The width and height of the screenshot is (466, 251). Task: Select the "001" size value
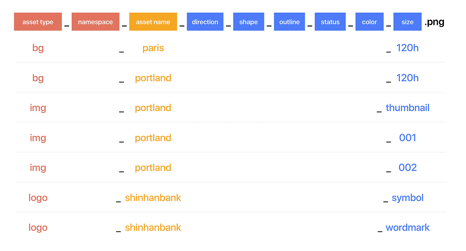[x=407, y=138]
